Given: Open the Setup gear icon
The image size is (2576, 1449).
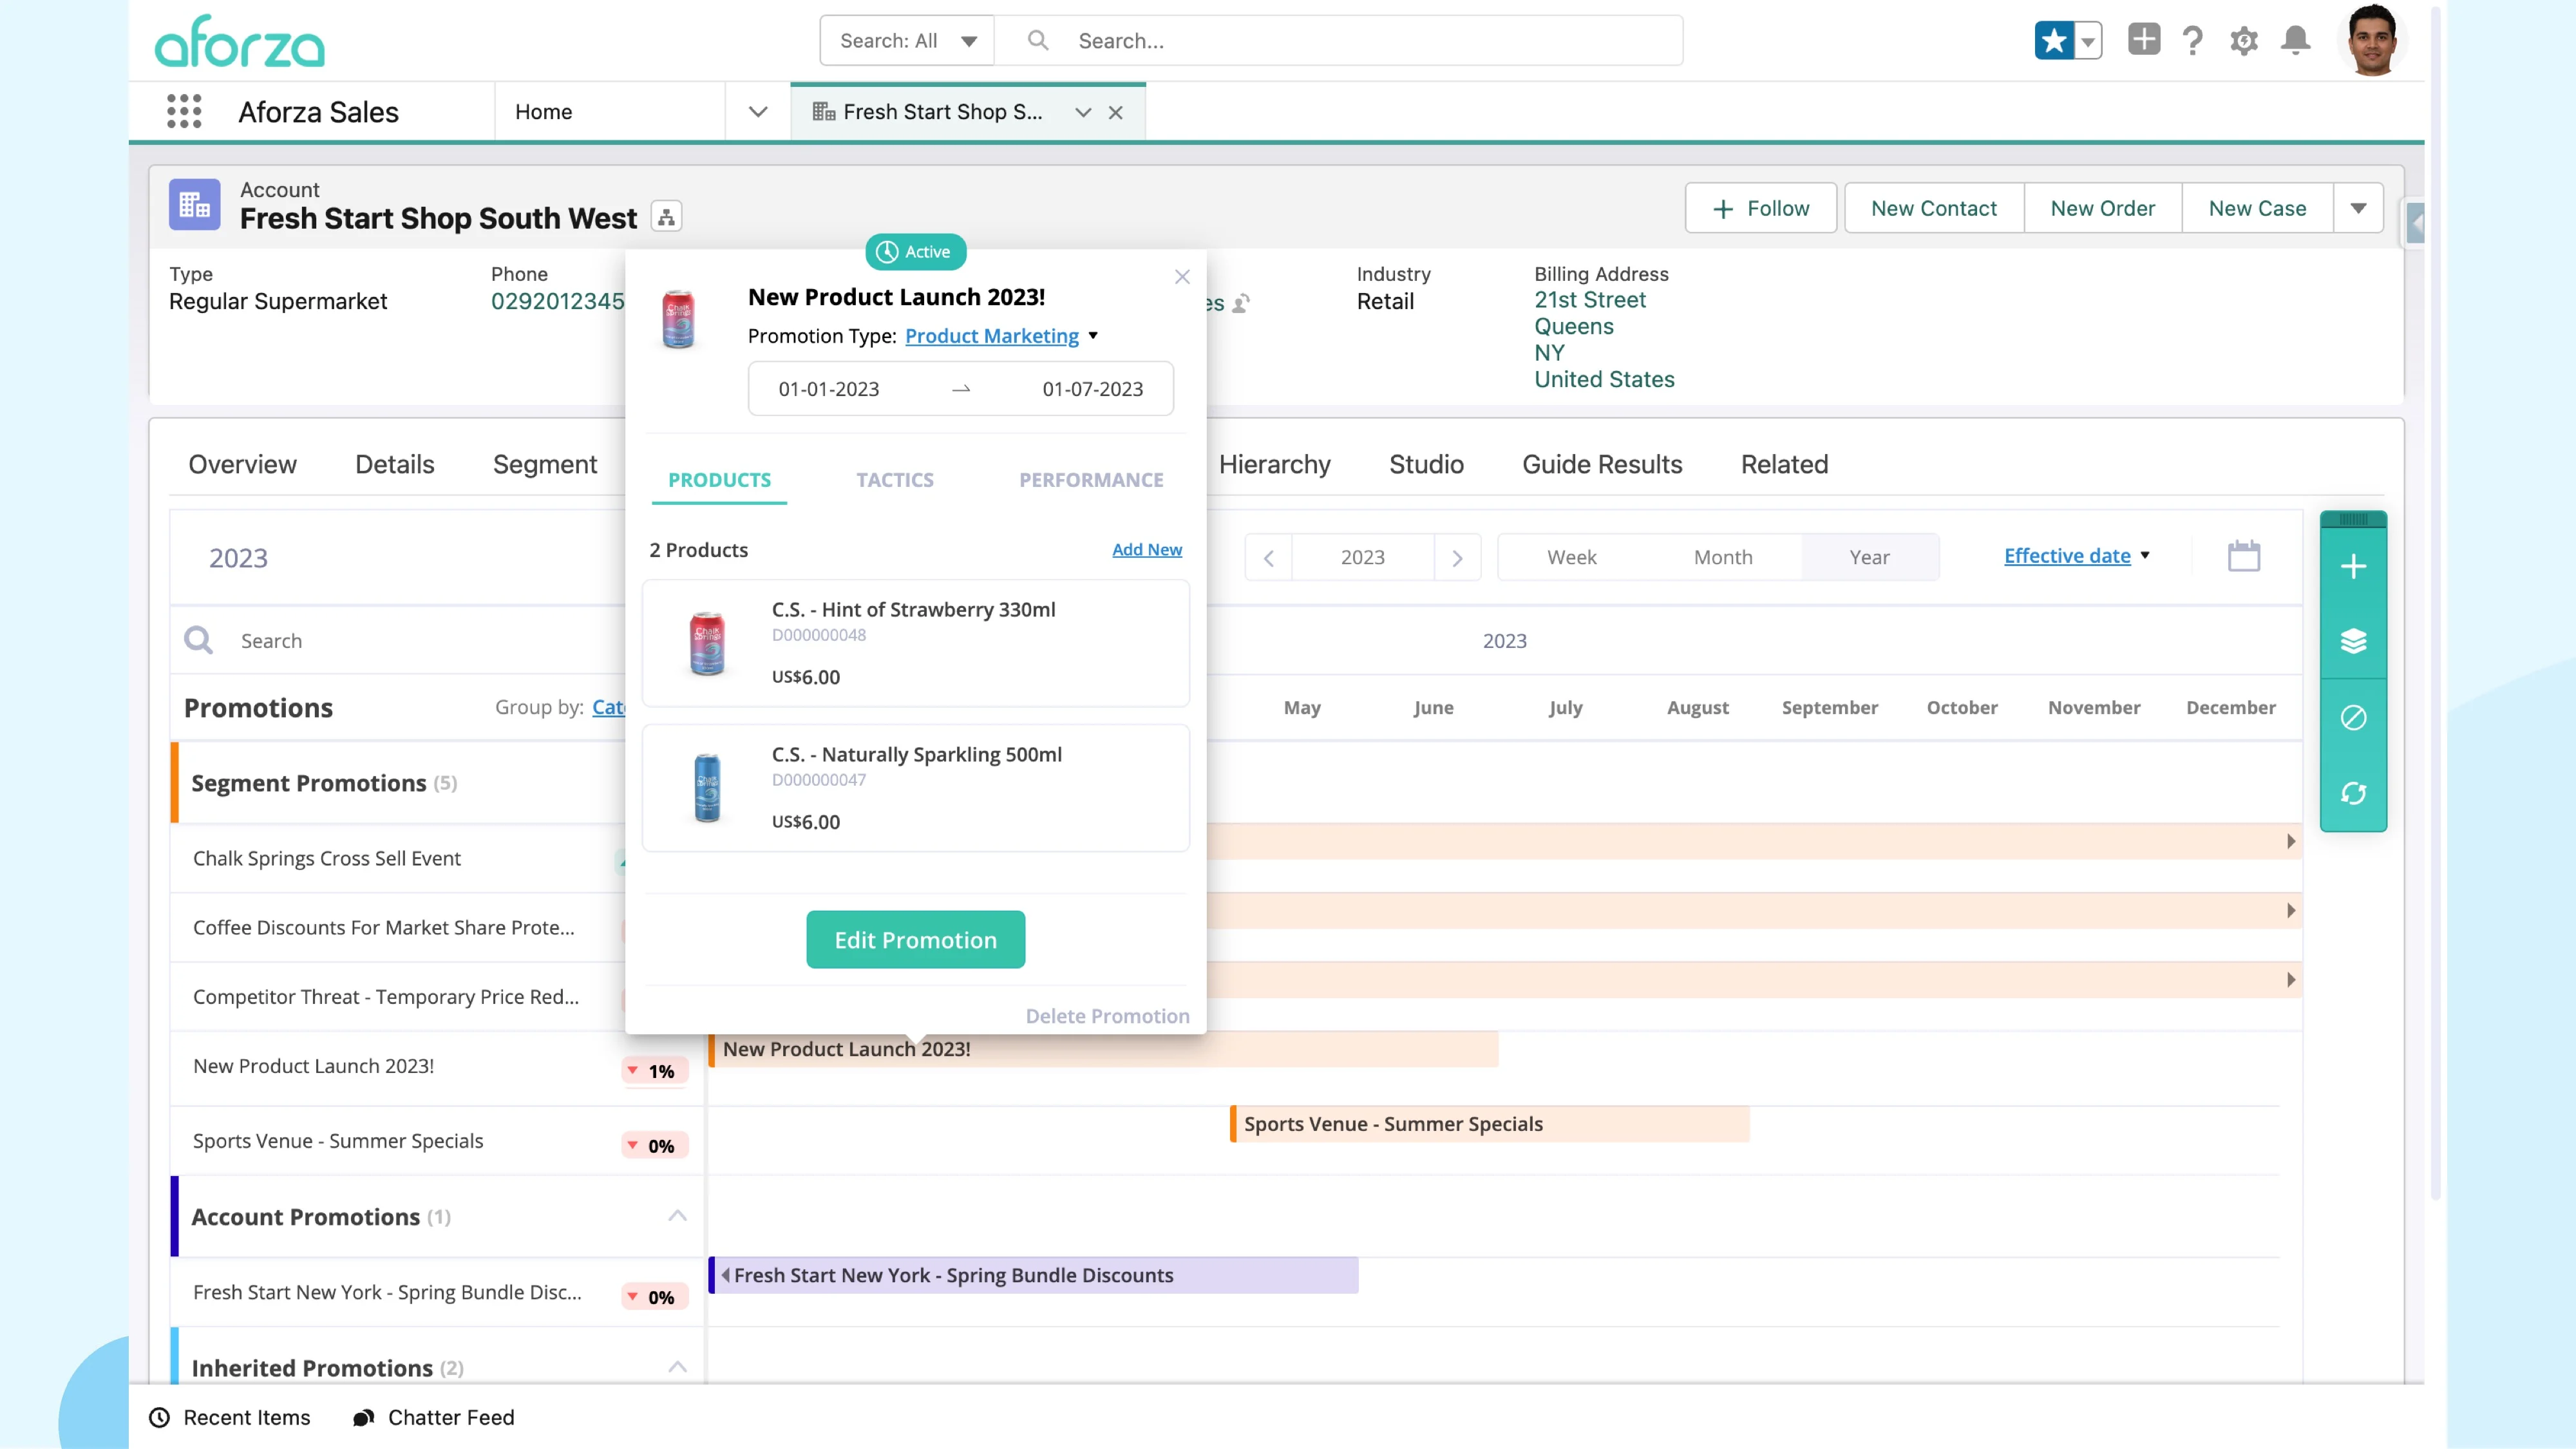Looking at the screenshot, I should pos(2244,41).
